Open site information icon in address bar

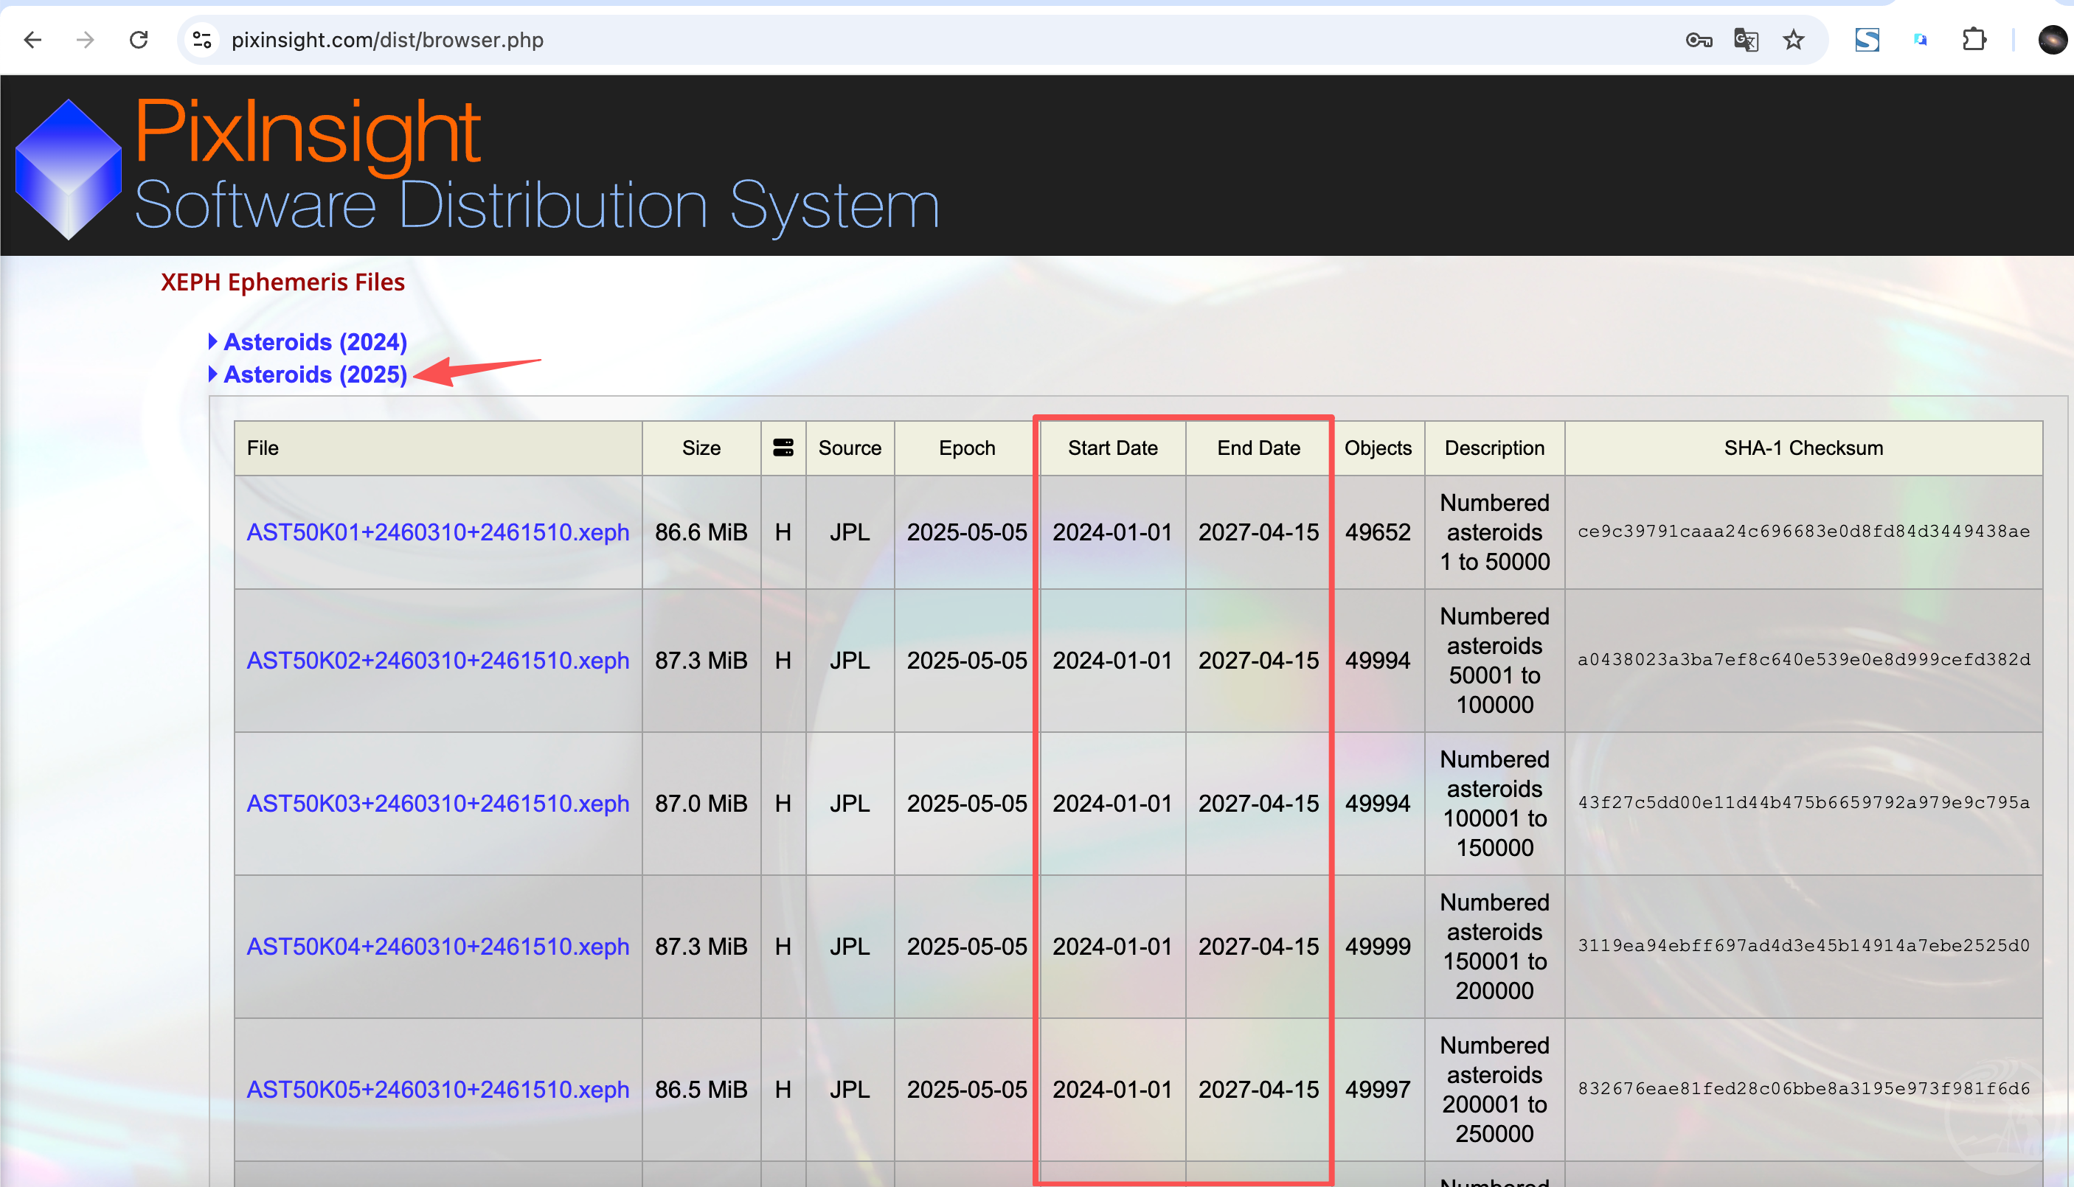pyautogui.click(x=202, y=39)
